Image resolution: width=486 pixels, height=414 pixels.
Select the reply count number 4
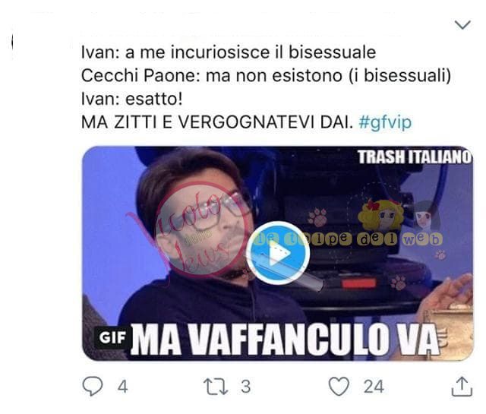[x=123, y=387]
